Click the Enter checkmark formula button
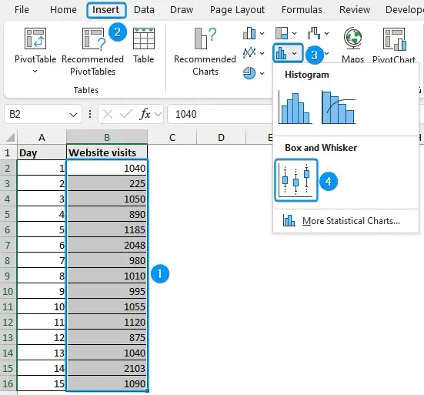The width and height of the screenshot is (424, 395). point(126,114)
